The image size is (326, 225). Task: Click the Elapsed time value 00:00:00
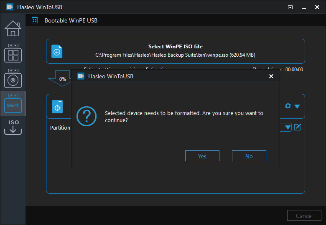pos(294,70)
